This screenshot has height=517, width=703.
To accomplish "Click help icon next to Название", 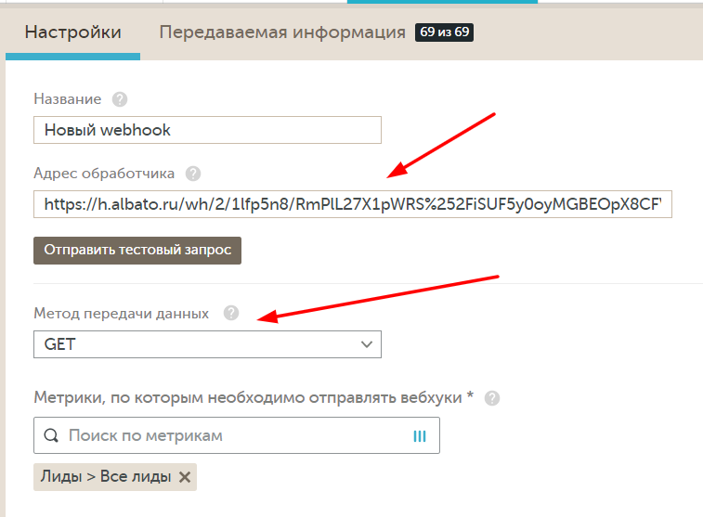I will coord(119,99).
